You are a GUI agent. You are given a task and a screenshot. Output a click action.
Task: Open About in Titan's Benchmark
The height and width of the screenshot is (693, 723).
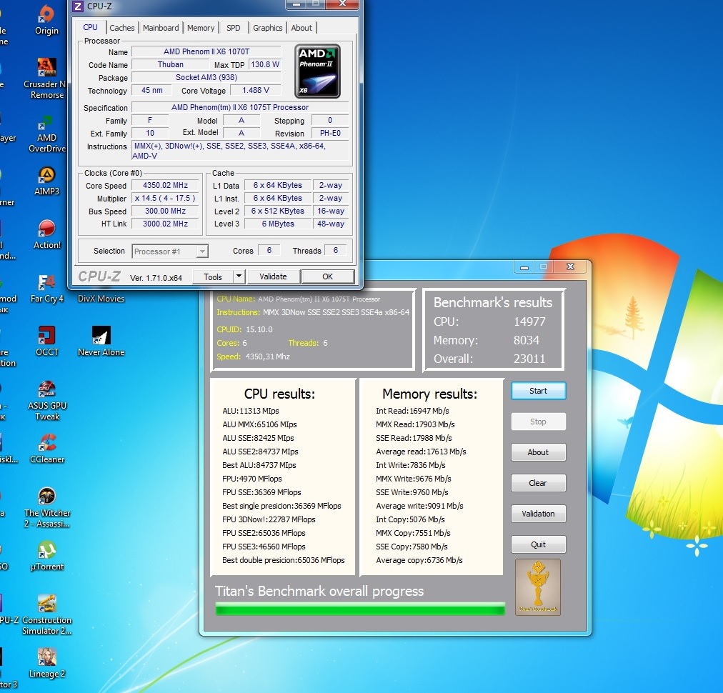pyautogui.click(x=538, y=452)
